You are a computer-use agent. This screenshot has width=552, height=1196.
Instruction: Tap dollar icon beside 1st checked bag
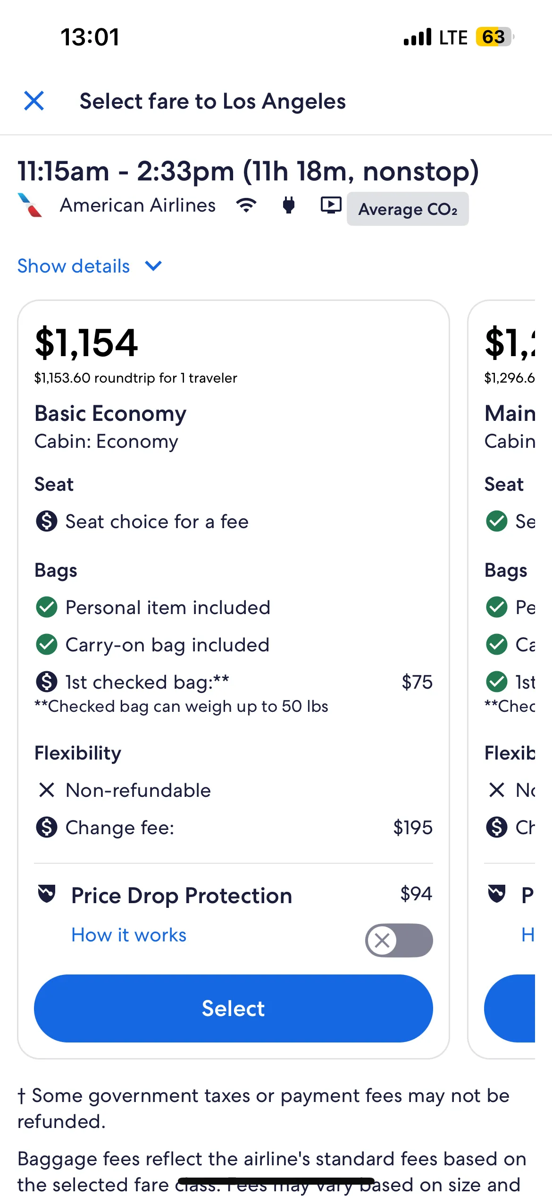(47, 682)
